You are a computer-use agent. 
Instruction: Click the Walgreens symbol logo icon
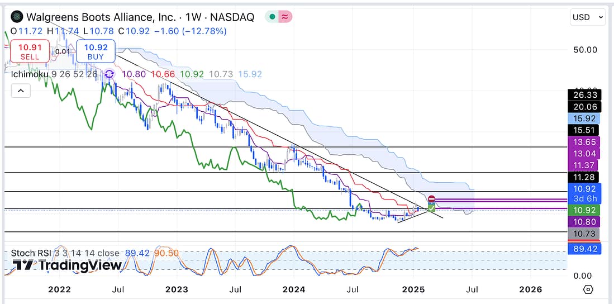(x=17, y=17)
